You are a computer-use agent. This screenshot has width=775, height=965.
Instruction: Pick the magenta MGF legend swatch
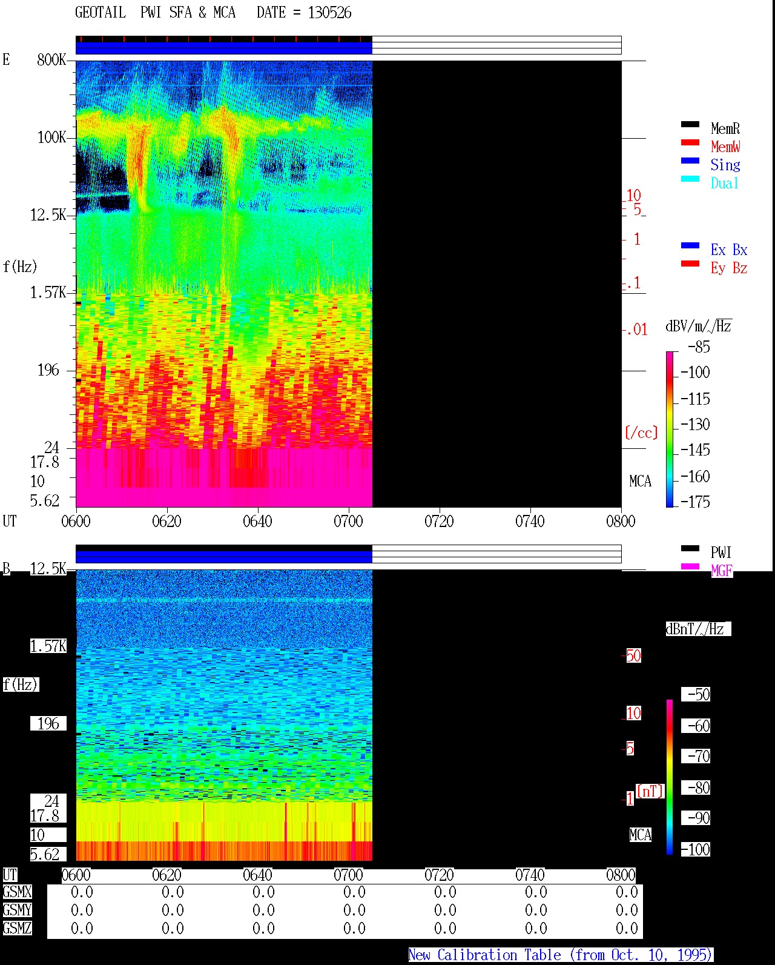pos(690,566)
